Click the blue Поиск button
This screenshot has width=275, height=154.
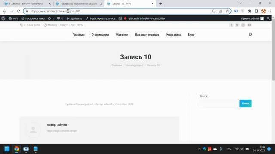(x=245, y=104)
